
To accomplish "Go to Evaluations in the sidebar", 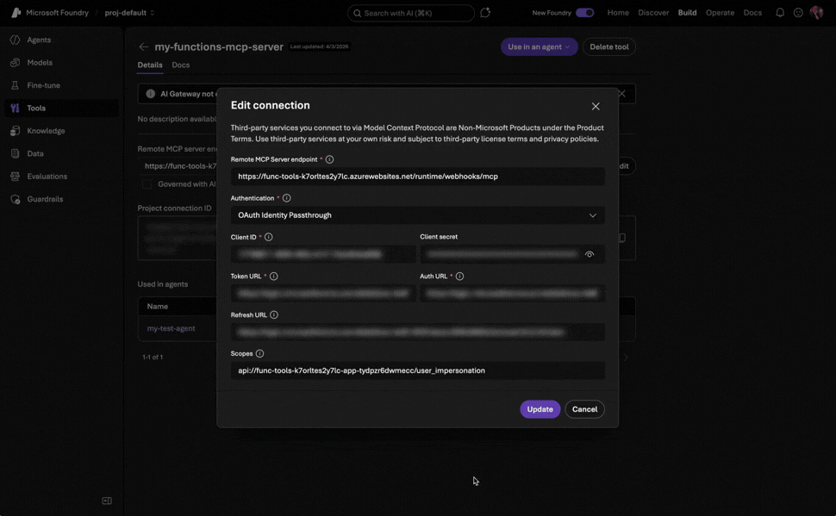I will [x=41, y=175].
